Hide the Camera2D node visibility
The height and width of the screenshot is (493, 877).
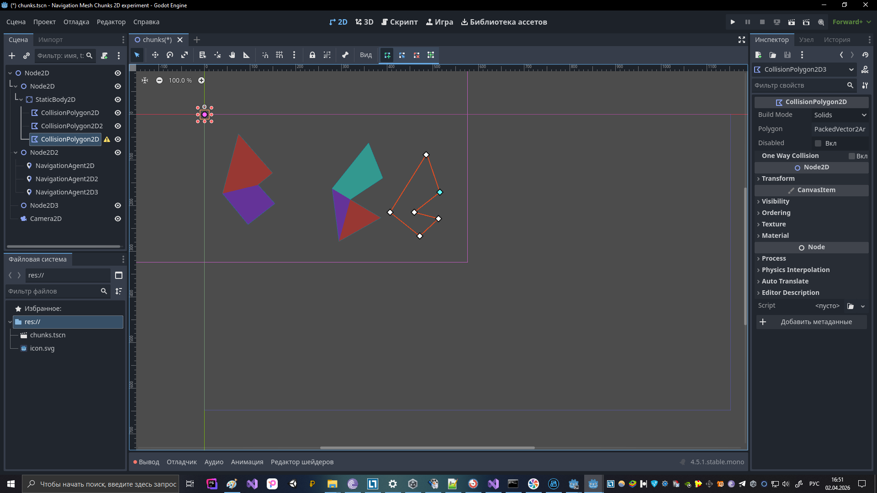[118, 219]
